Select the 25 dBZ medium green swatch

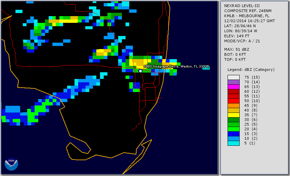pyautogui.click(x=233, y=124)
